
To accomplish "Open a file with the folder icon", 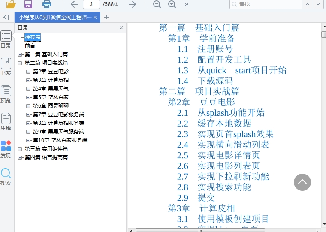I will 11,4.
